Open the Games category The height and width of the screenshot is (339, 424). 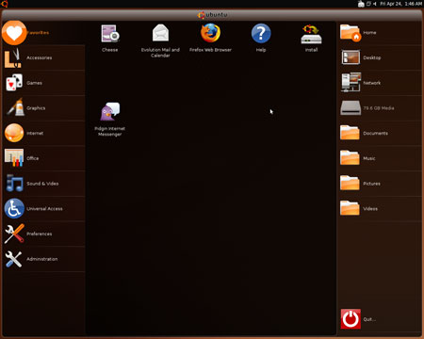click(43, 83)
